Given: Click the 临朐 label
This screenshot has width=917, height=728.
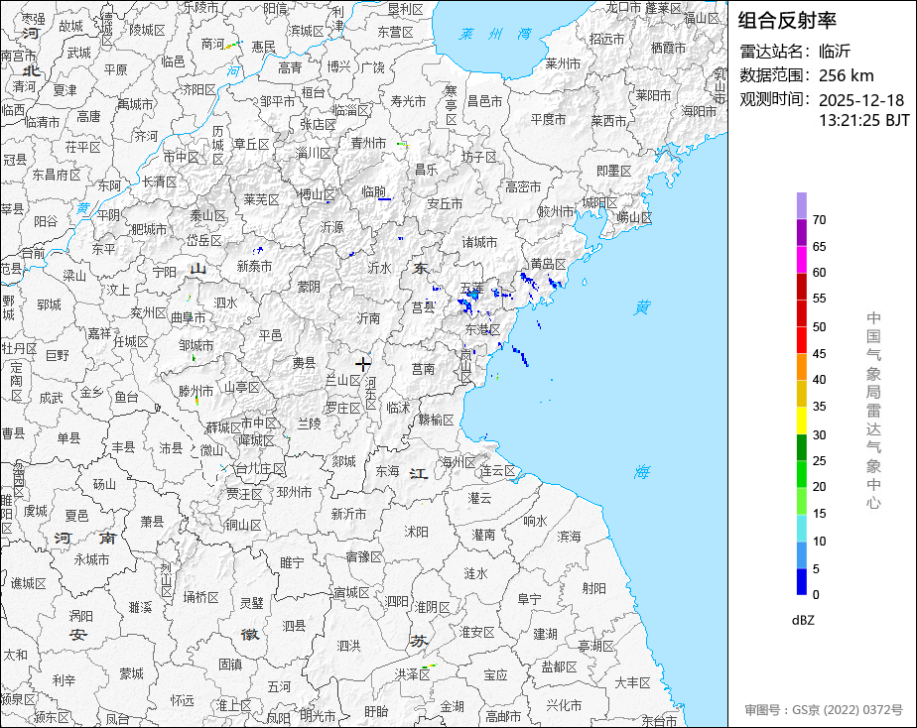Looking at the screenshot, I should point(374,191).
